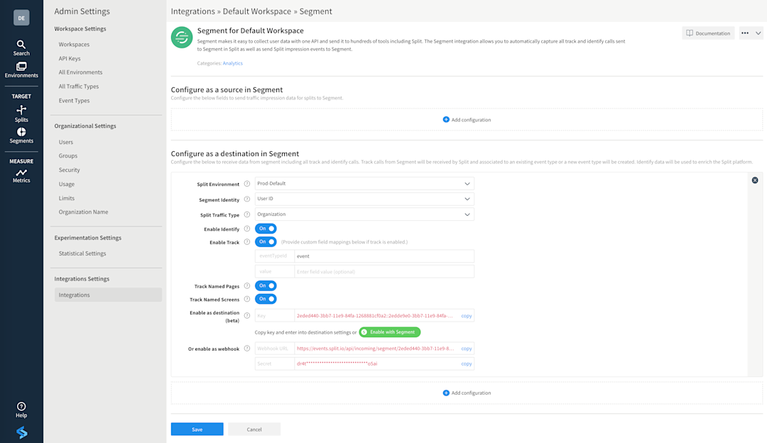Click the eventTypeId field containing event
Viewport: 767px width, 443px height.
[x=384, y=256]
